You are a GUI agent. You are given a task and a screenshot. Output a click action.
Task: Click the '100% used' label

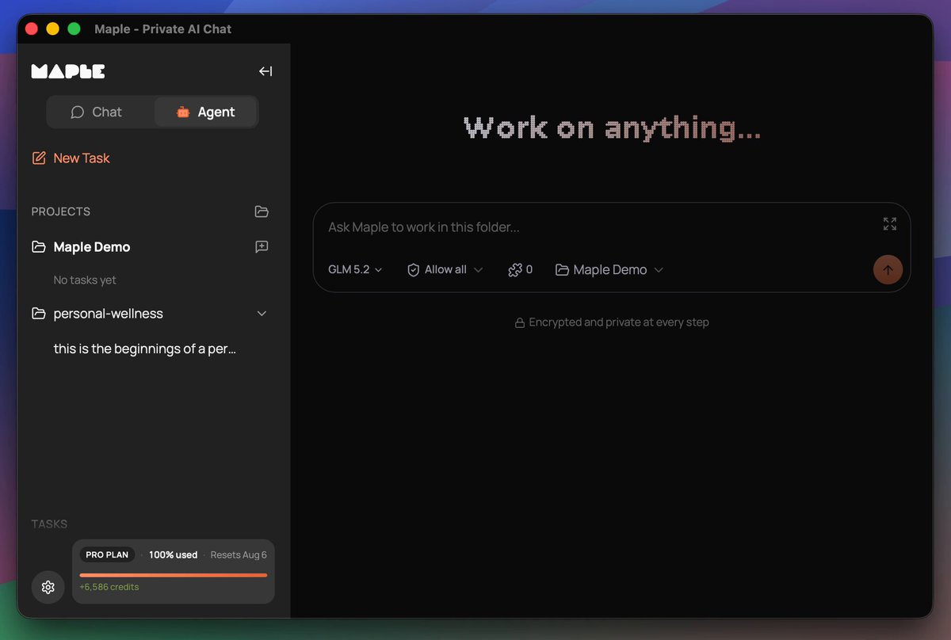(173, 554)
